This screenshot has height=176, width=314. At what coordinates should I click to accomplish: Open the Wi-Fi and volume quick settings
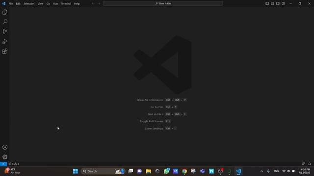click(288, 171)
